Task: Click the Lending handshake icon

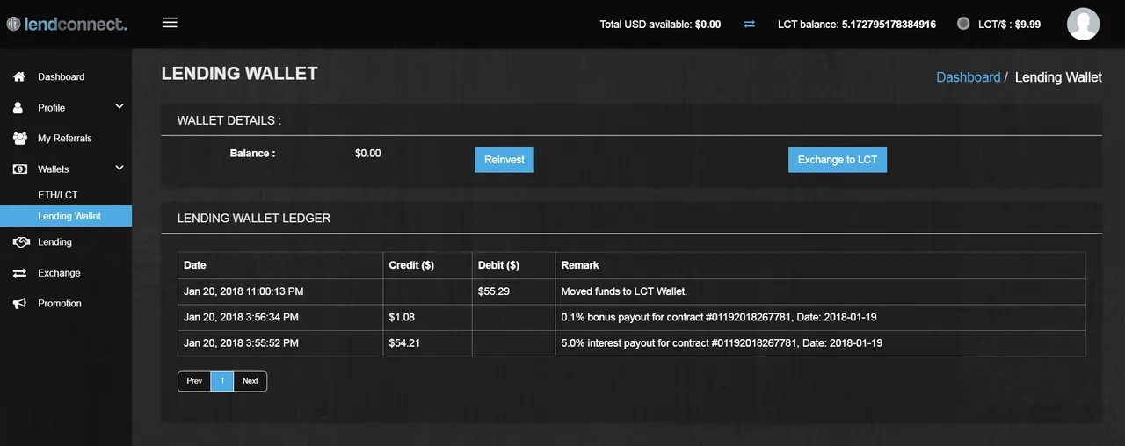Action: 21,242
